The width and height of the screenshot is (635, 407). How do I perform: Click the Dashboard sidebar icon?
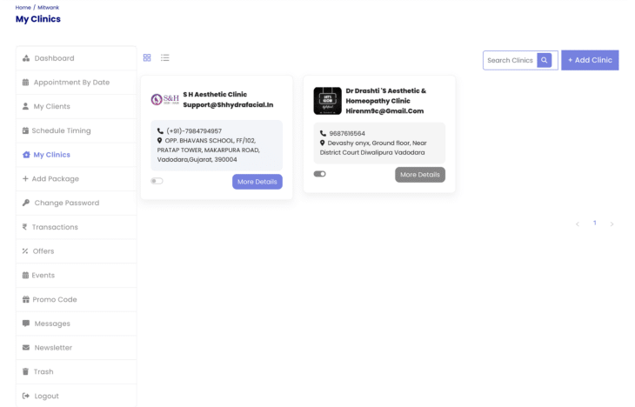(26, 58)
